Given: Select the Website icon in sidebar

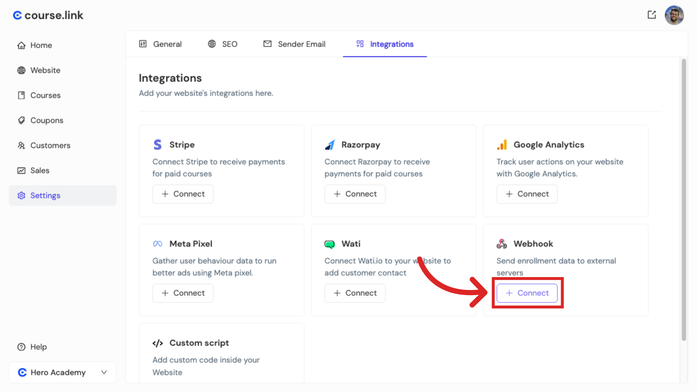Looking at the screenshot, I should coord(21,70).
